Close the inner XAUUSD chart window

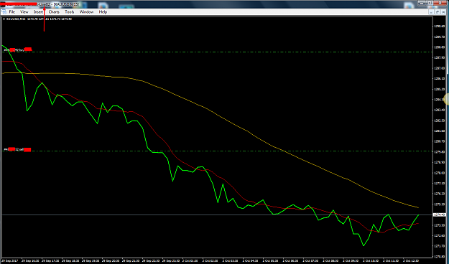[x=443, y=12]
